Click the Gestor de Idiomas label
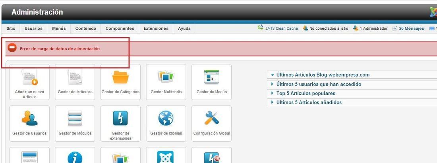 coord(166,133)
